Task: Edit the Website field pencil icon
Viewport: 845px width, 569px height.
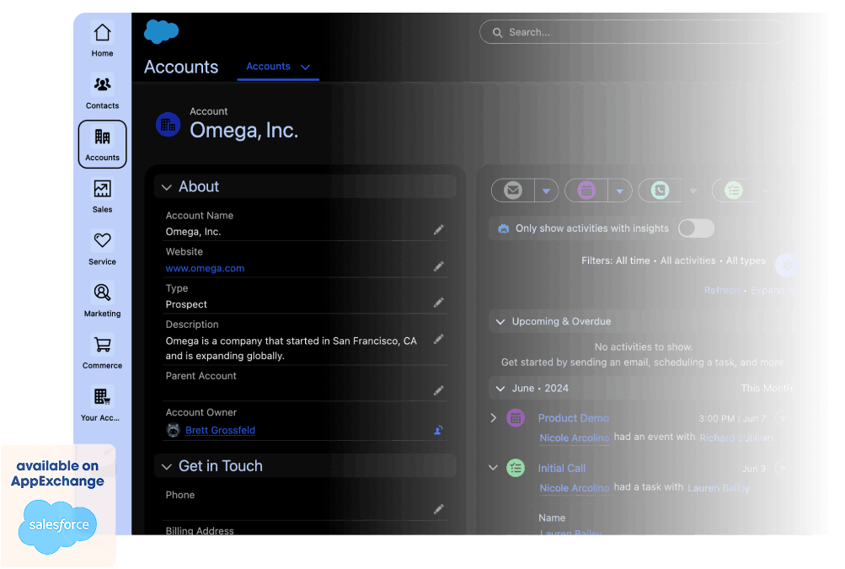Action: 438,266
